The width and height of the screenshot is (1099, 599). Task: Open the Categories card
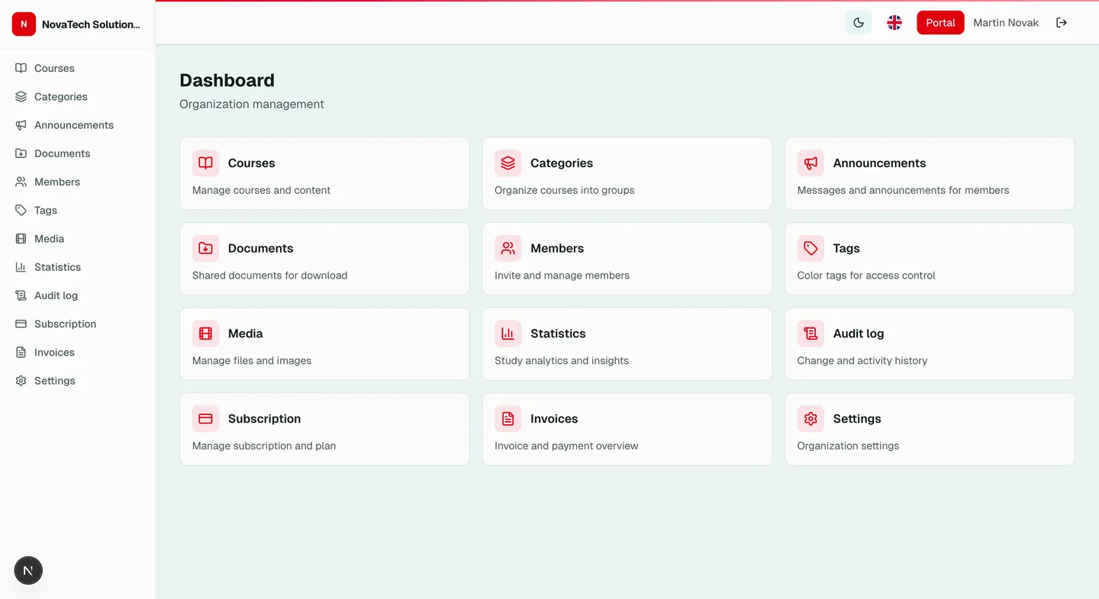(x=627, y=173)
